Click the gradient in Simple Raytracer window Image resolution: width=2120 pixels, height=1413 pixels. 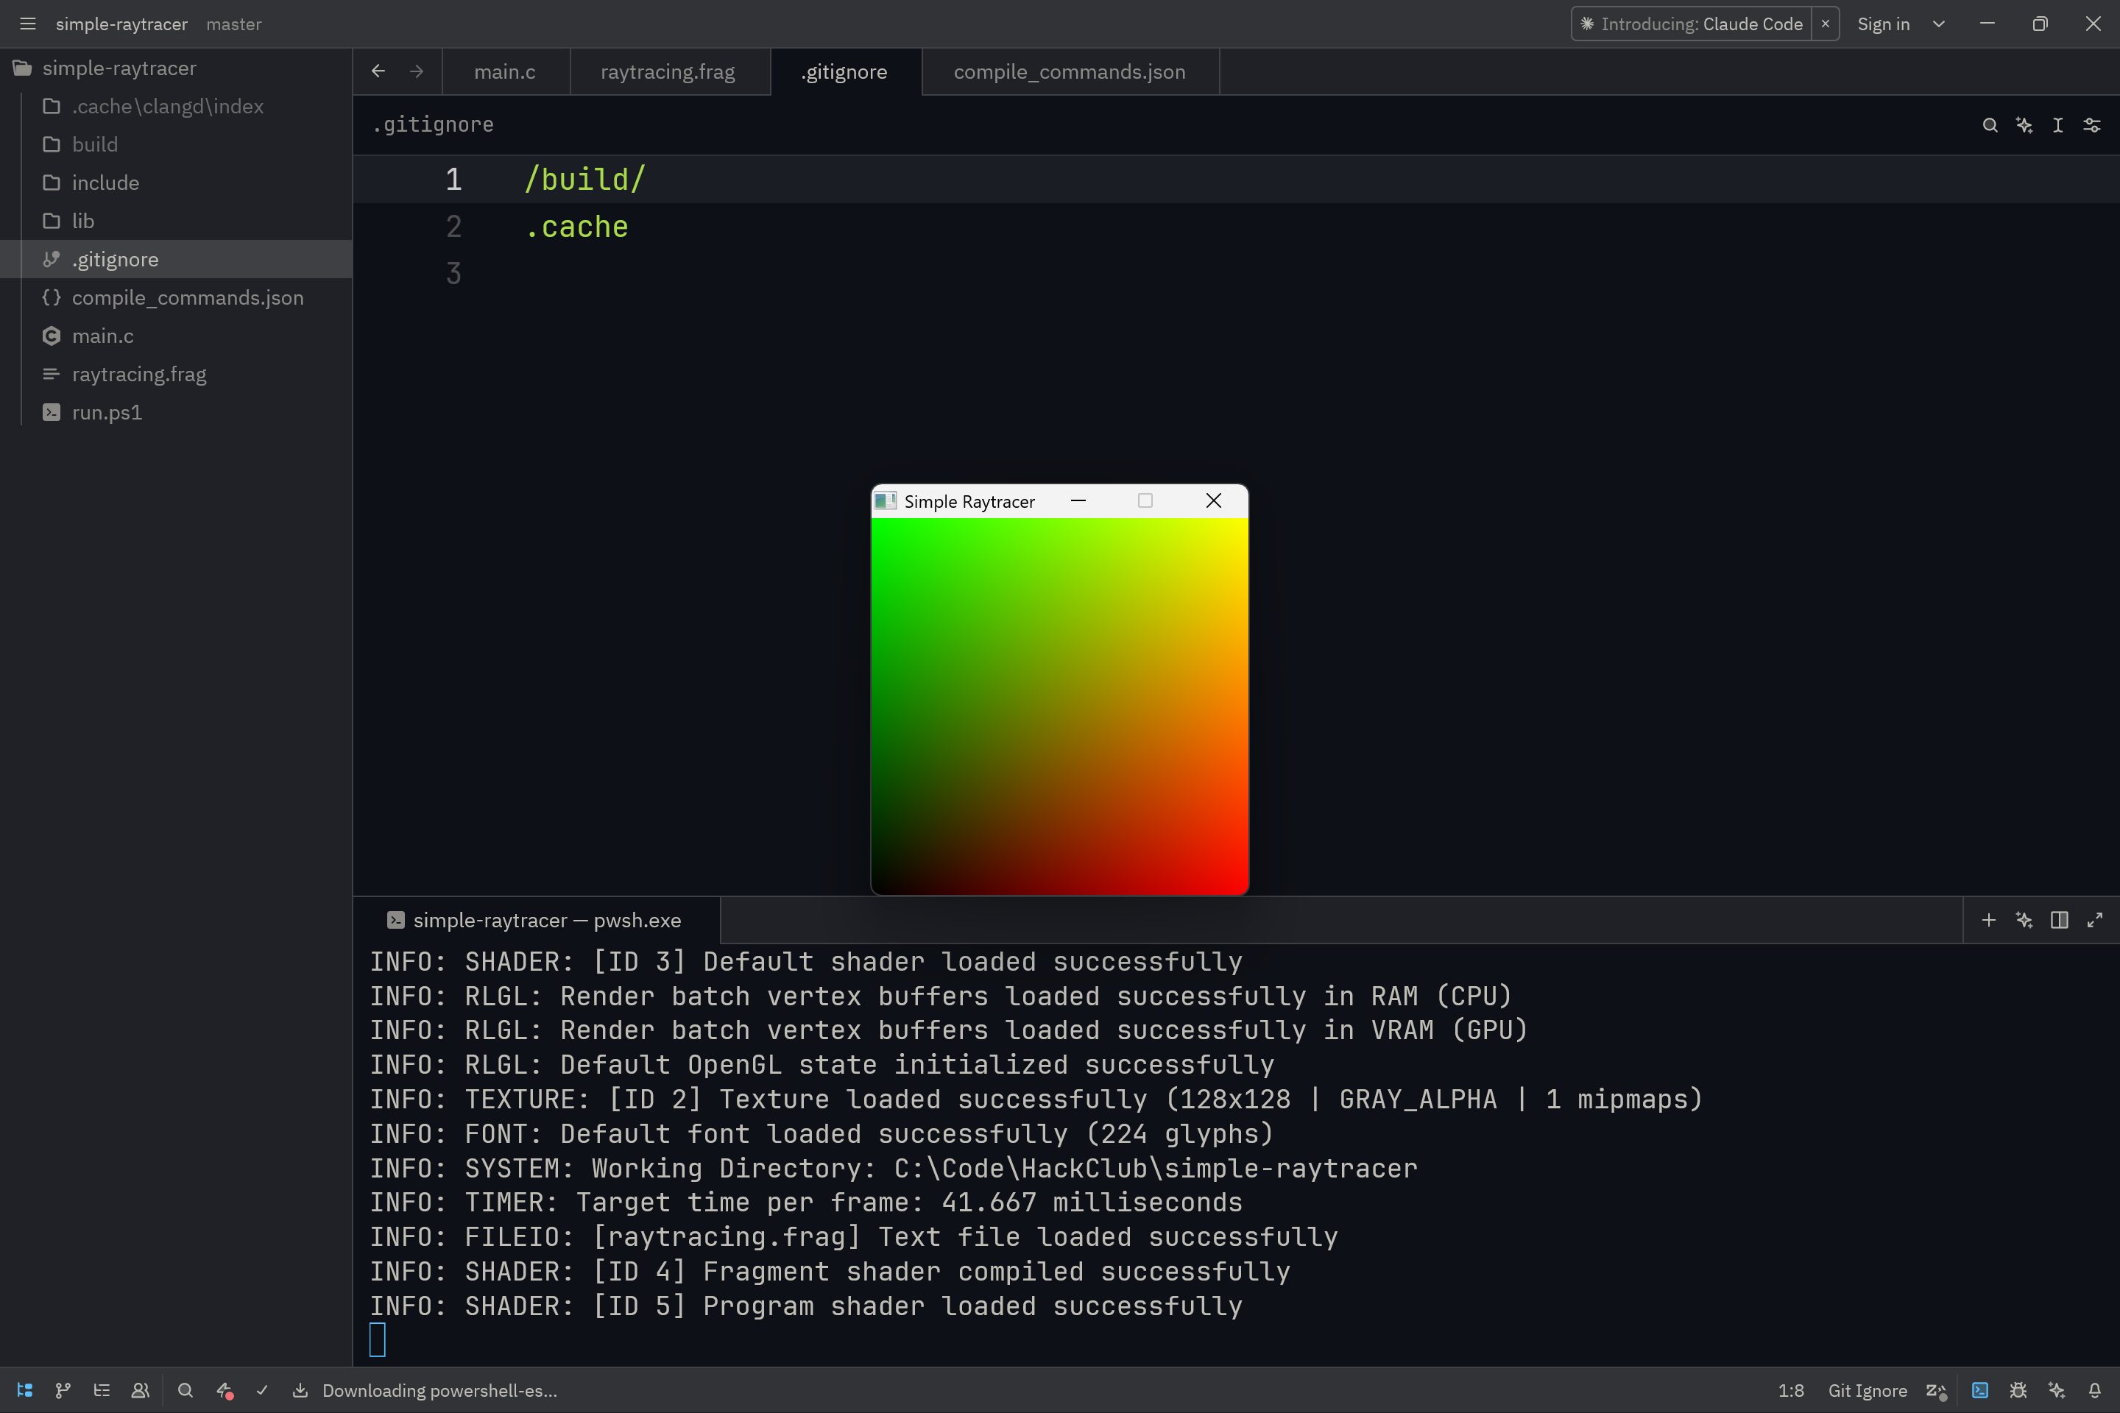click(1059, 706)
